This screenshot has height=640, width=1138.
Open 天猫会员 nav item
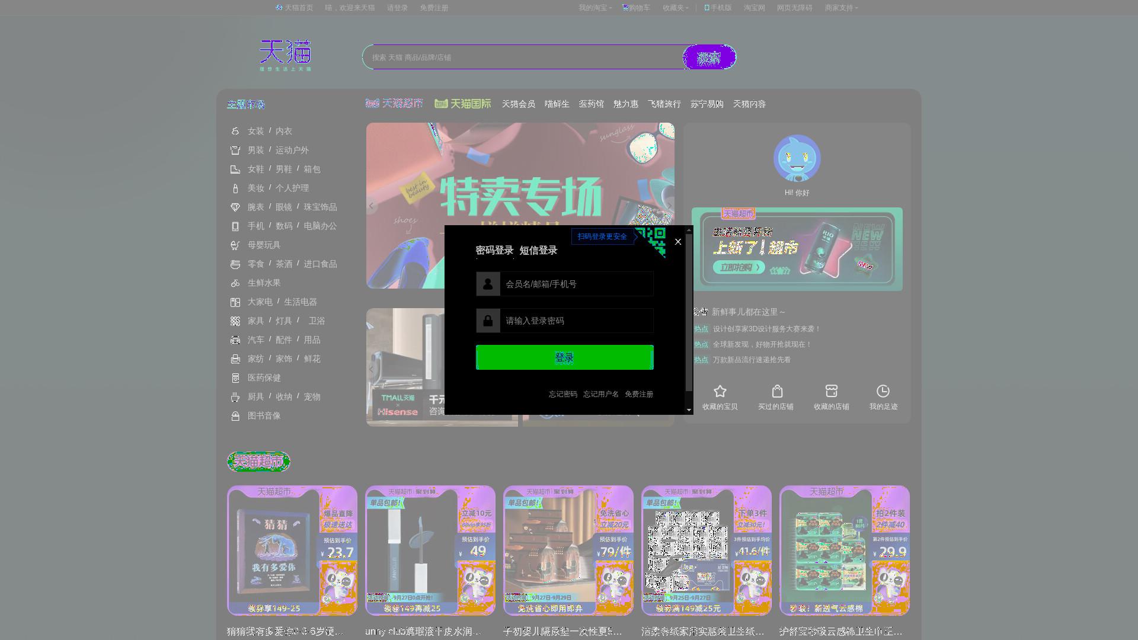(519, 104)
